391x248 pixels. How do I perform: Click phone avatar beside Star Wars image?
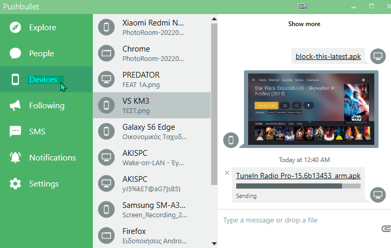(x=231, y=140)
